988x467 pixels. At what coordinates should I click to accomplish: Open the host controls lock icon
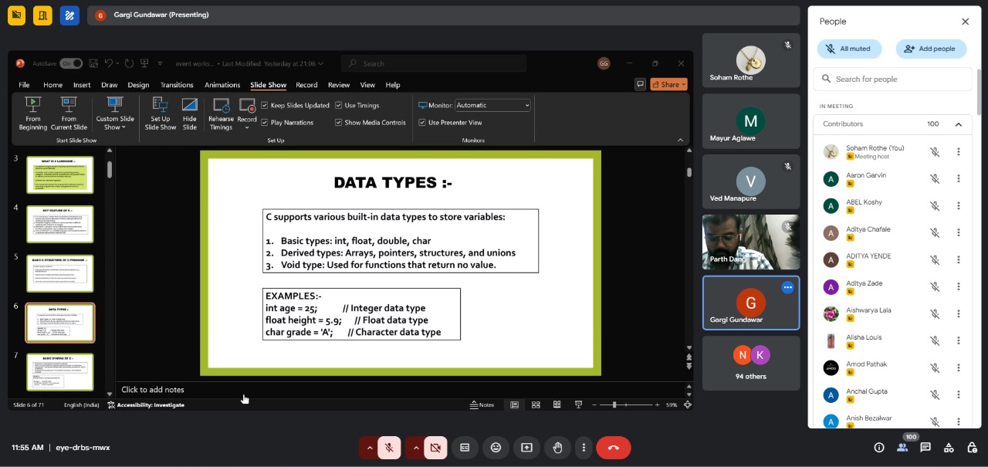[x=972, y=448]
